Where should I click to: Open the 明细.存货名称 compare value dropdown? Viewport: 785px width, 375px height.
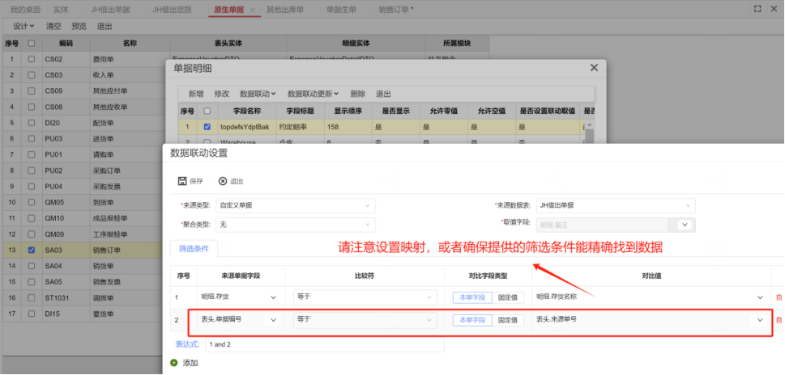point(760,297)
